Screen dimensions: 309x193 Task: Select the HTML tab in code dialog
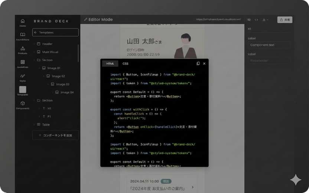[x=110, y=63]
